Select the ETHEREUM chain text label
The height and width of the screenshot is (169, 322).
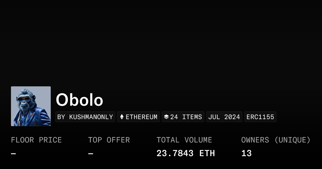(141, 117)
